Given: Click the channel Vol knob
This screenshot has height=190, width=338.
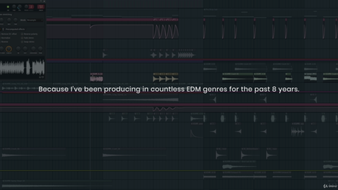Looking at the screenshot, I should pos(20,7).
